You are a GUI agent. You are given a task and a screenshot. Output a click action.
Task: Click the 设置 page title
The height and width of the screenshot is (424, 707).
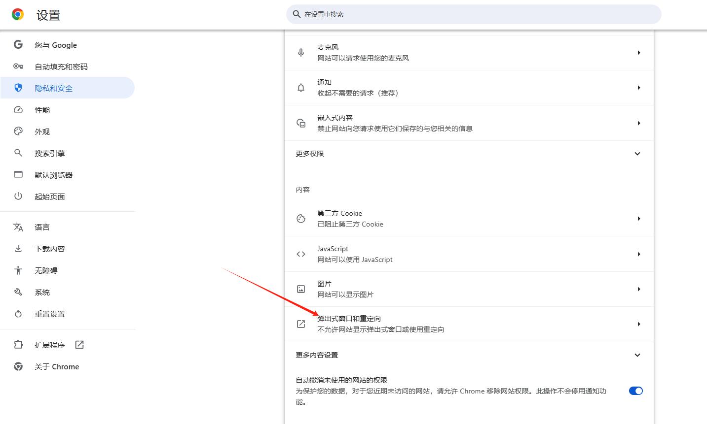(x=48, y=15)
